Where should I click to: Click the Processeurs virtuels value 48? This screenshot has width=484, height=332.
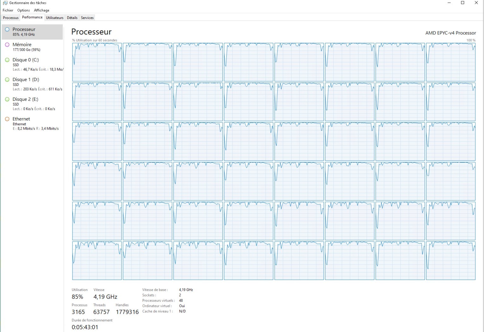tap(181, 300)
